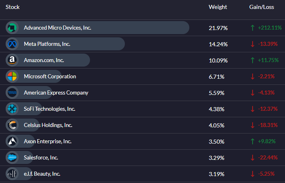
Task: Click the Axon Enterprise 3.50% weight value
Action: tap(216, 142)
